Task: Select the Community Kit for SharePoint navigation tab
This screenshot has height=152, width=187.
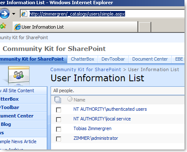Action: point(33,59)
